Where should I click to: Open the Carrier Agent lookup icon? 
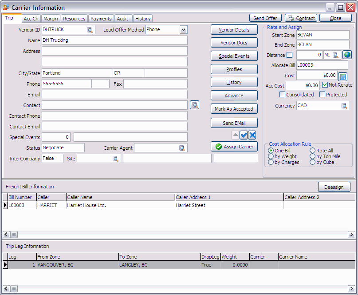tap(182, 148)
